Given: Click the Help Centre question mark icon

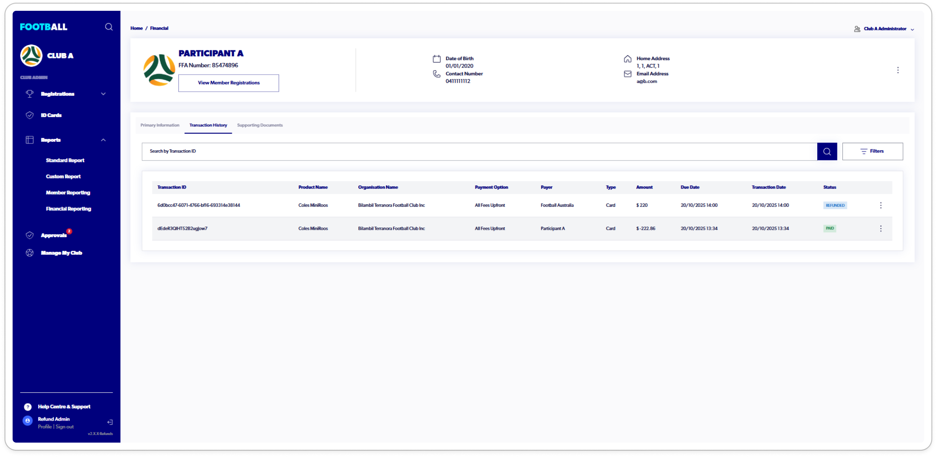Looking at the screenshot, I should click(x=28, y=407).
